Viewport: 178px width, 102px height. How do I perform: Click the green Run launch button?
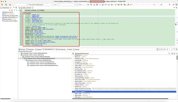coord(6,5)
